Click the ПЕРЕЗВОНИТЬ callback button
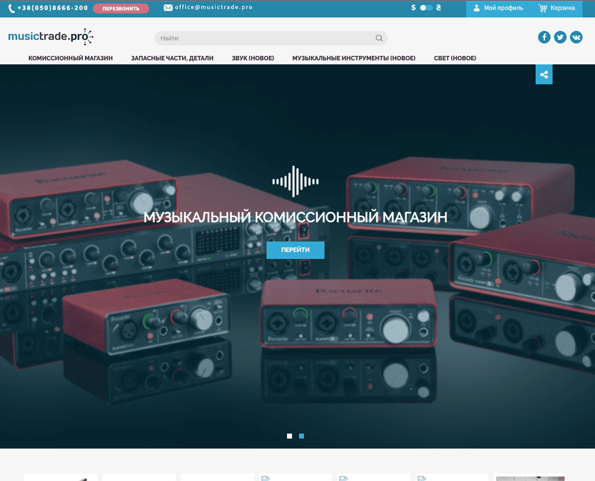The image size is (595, 481). tap(121, 8)
